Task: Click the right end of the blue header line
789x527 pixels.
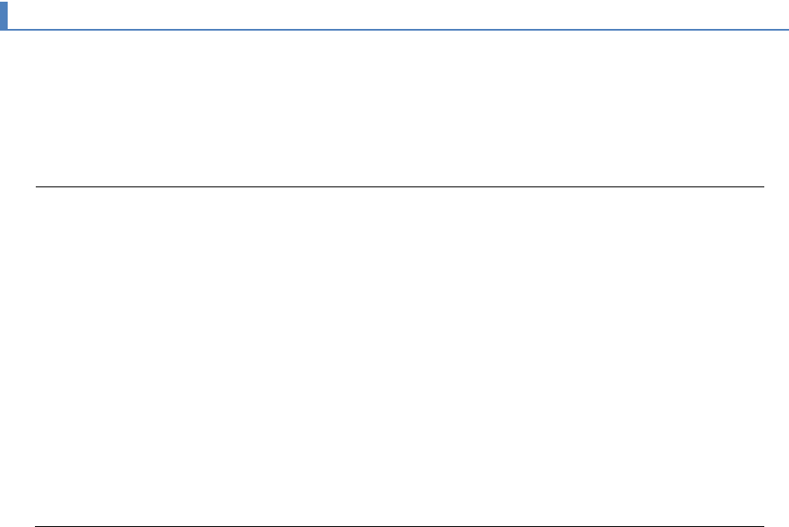Action: click(x=786, y=31)
